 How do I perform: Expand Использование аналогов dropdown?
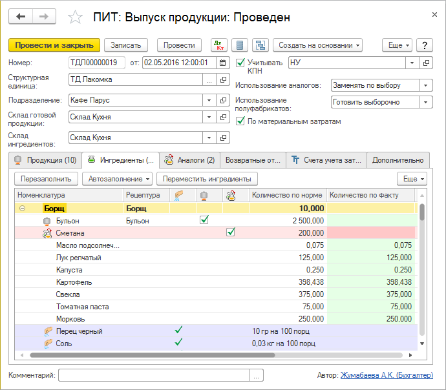[x=425, y=85]
